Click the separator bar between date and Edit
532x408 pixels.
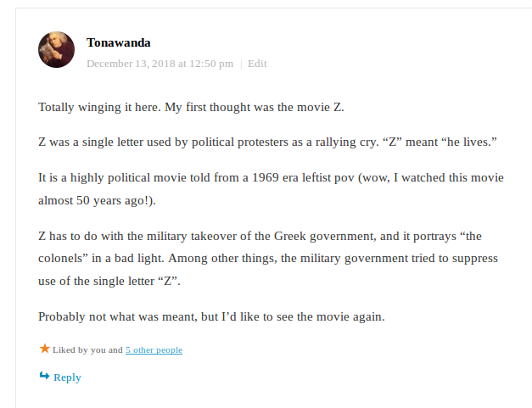tap(241, 64)
